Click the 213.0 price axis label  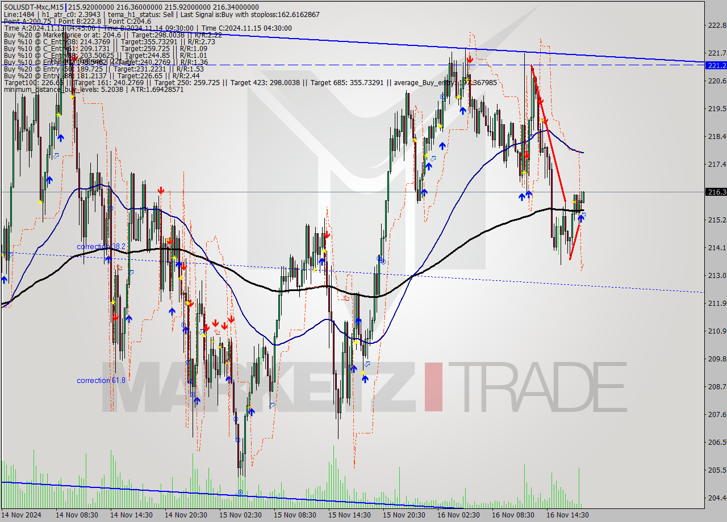click(717, 275)
